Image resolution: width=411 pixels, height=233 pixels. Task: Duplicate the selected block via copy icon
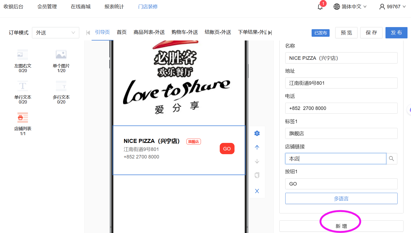click(257, 175)
